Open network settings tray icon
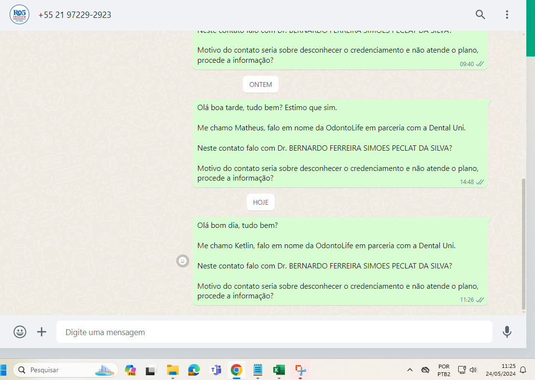 tap(462, 370)
